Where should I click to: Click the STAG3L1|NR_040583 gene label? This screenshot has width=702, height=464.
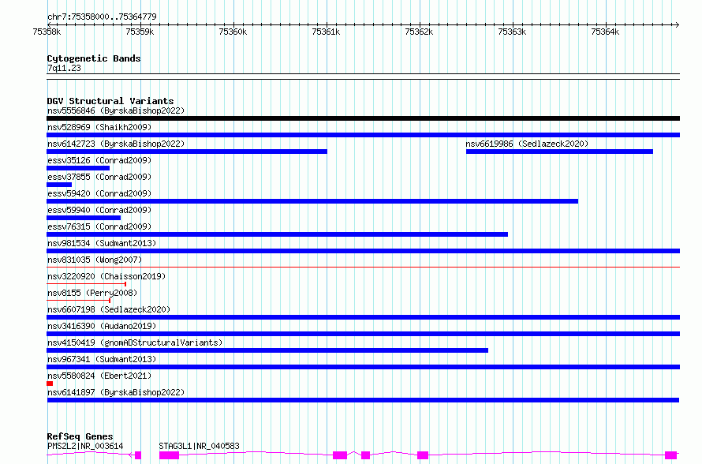(200, 446)
